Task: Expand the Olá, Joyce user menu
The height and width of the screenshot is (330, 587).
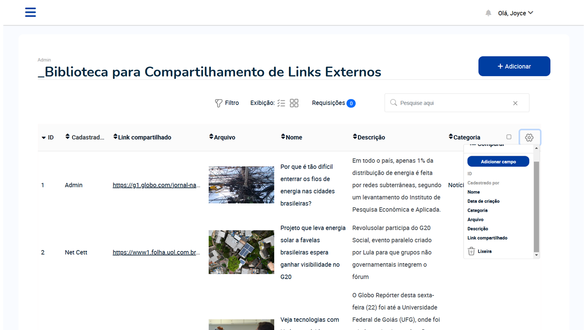Action: (515, 13)
